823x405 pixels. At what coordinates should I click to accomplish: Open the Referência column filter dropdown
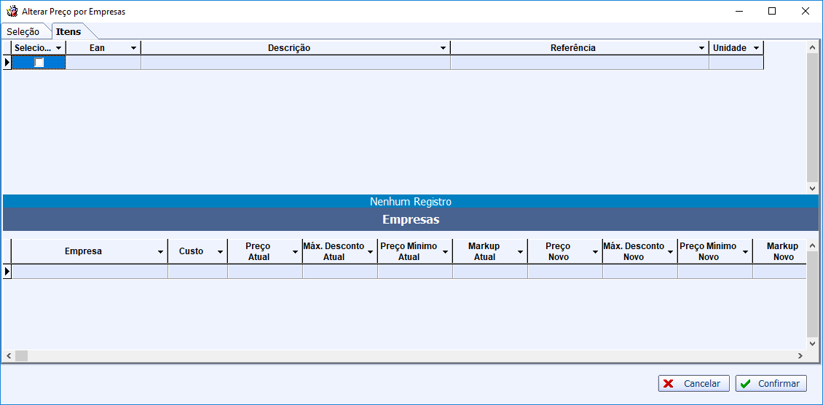coord(701,48)
